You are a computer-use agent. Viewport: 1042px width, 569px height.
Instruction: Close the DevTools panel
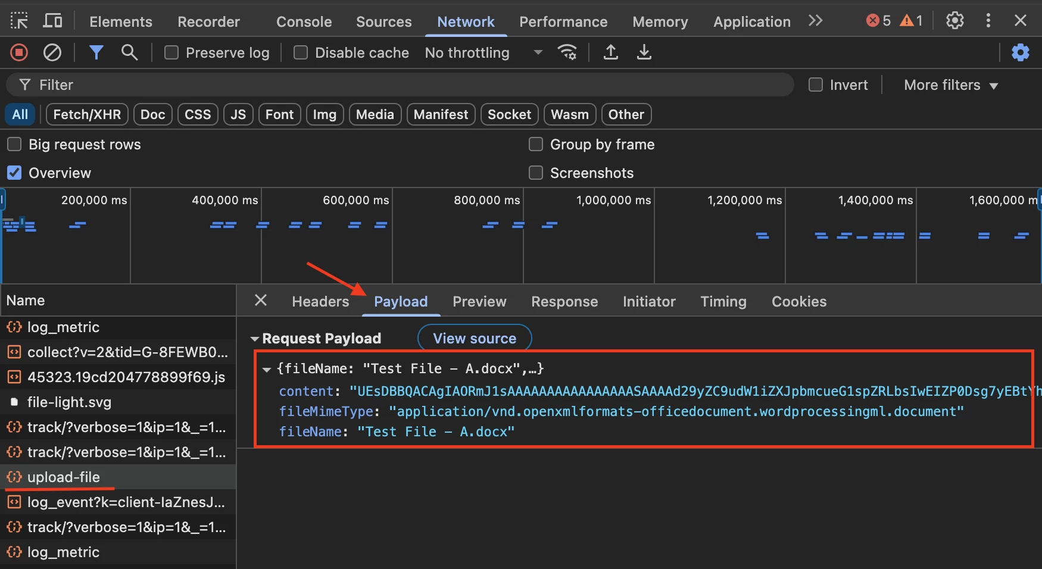(1021, 21)
